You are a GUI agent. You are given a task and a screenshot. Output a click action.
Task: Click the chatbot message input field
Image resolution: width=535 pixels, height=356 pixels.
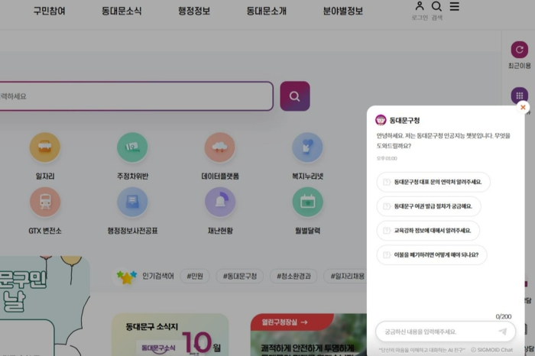pyautogui.click(x=436, y=332)
